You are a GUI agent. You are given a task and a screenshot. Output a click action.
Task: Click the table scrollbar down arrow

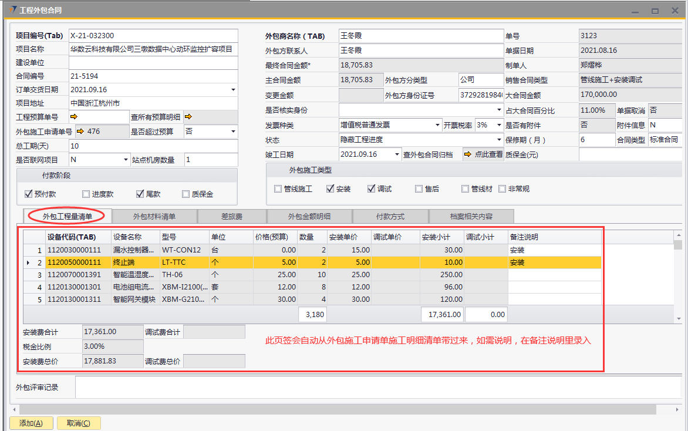pos(678,317)
